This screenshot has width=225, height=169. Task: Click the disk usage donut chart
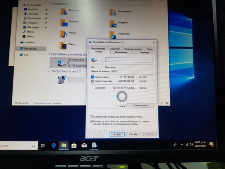[122, 96]
